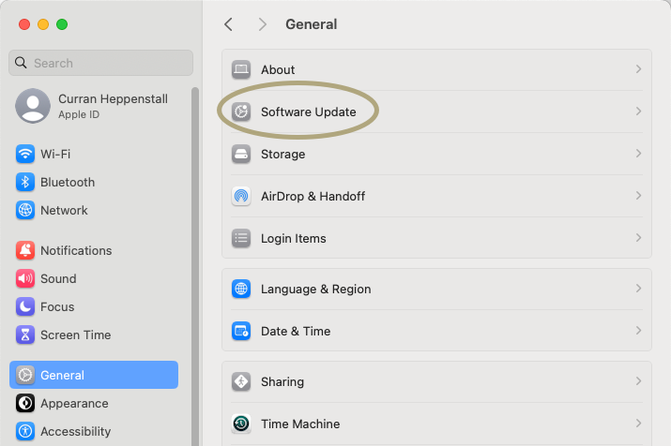Select Focus in the sidebar

click(x=94, y=306)
